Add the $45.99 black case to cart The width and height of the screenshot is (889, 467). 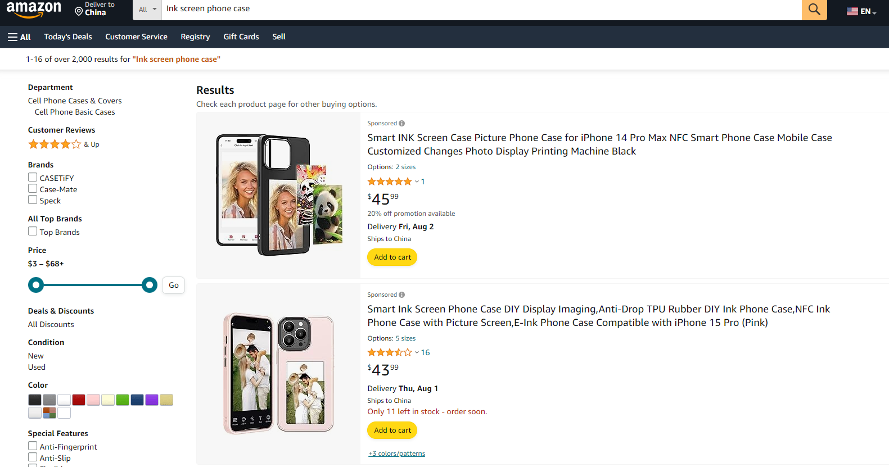click(x=392, y=257)
